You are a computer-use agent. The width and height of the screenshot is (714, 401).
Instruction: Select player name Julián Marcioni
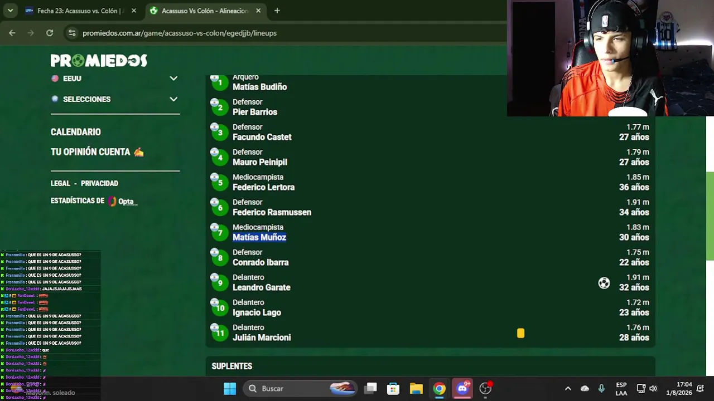point(262,338)
